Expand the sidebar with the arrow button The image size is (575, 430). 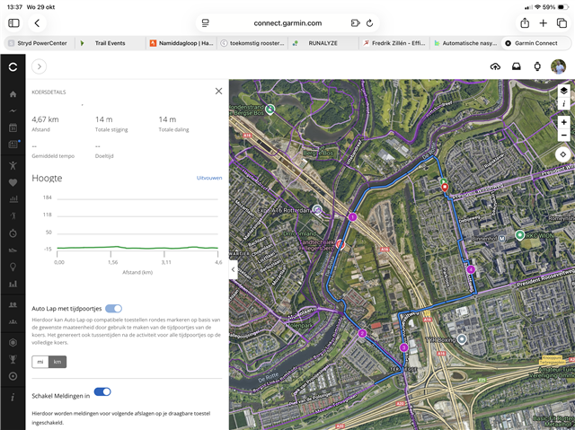click(40, 66)
